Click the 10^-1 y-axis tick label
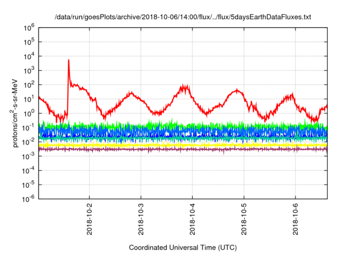 click(x=28, y=128)
